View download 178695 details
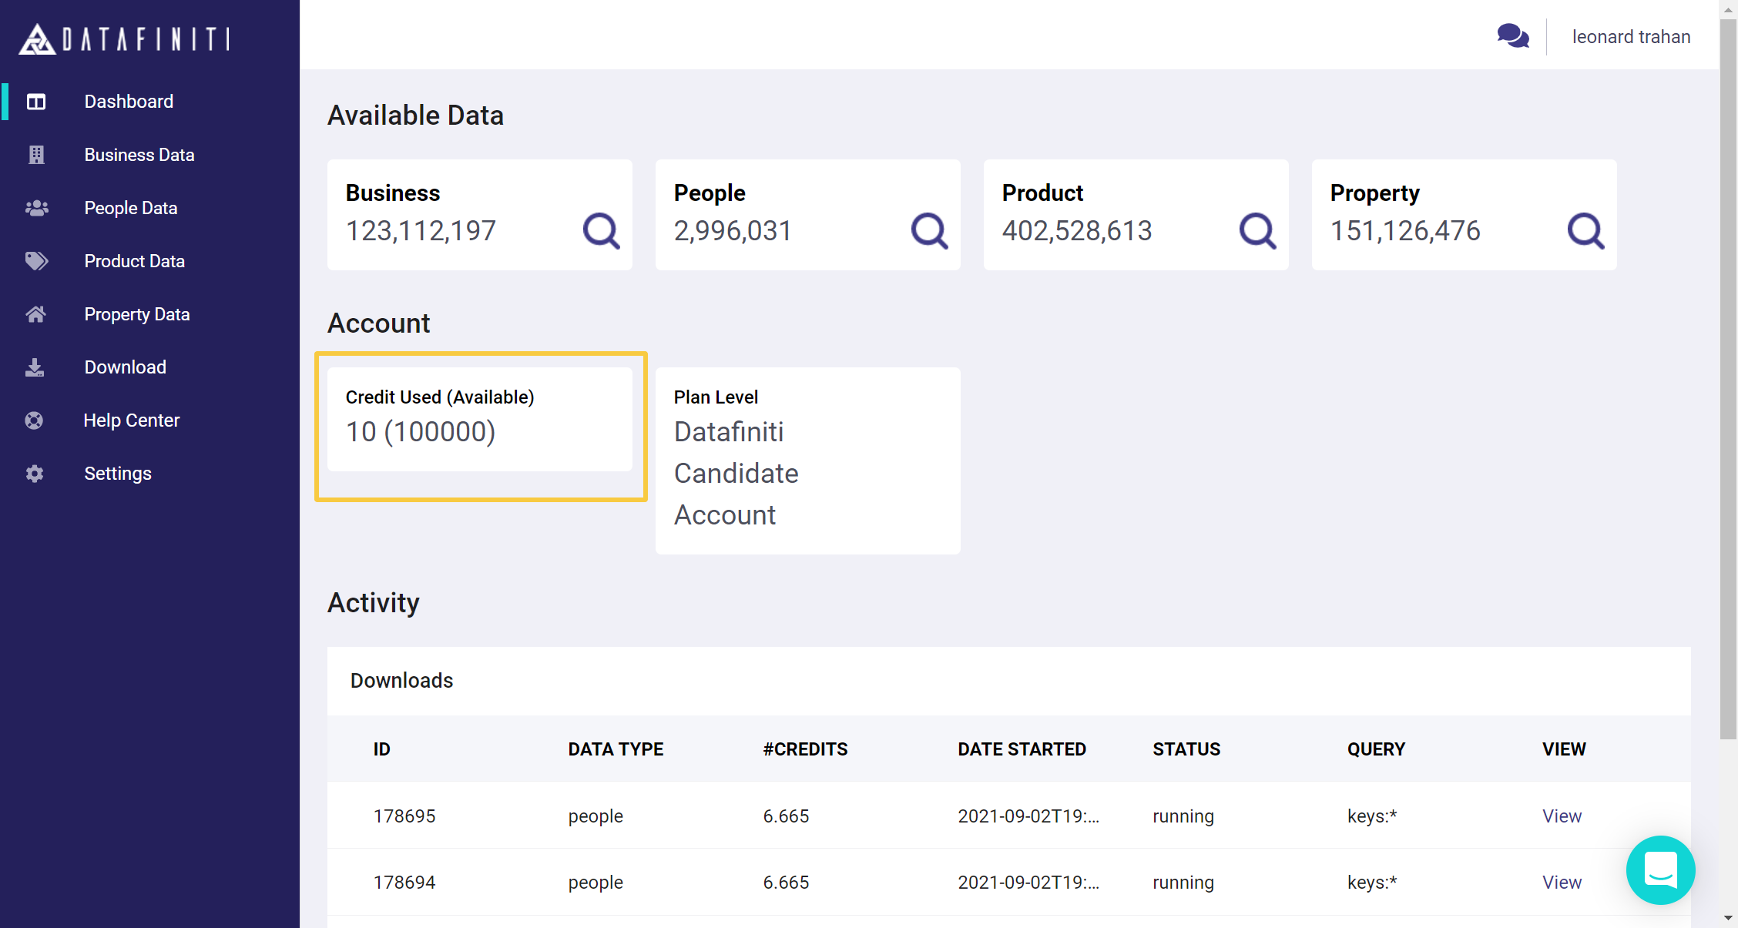The height and width of the screenshot is (928, 1738). 1561,816
